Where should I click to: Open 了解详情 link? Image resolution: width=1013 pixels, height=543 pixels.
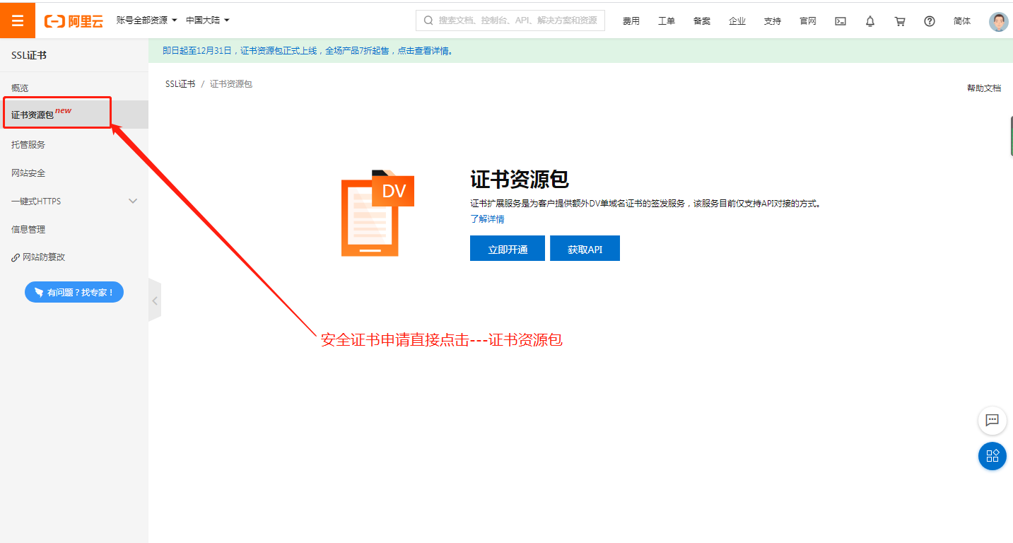tap(487, 219)
